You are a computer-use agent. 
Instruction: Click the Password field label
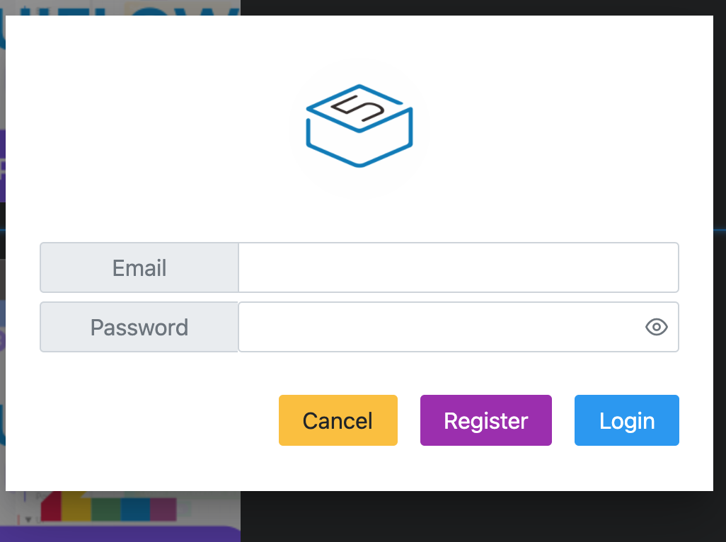pyautogui.click(x=139, y=327)
